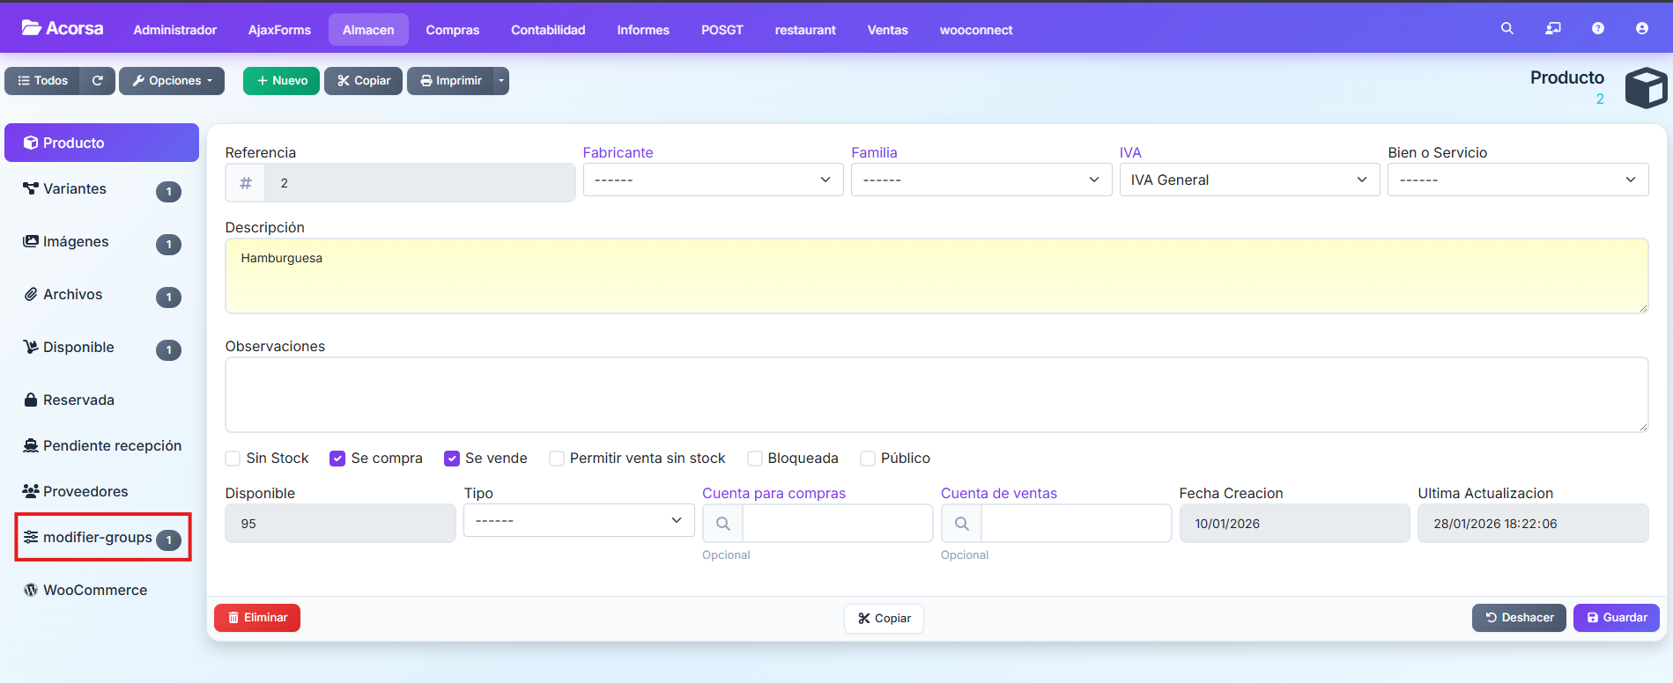Click the Acorsa folder logo
Image resolution: width=1673 pixels, height=683 pixels.
(x=32, y=28)
